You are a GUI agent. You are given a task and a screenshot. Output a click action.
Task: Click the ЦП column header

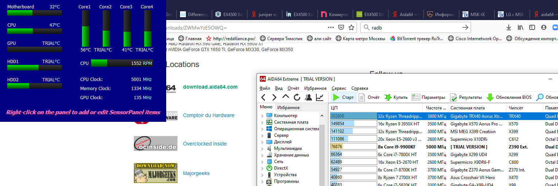pos(375,108)
